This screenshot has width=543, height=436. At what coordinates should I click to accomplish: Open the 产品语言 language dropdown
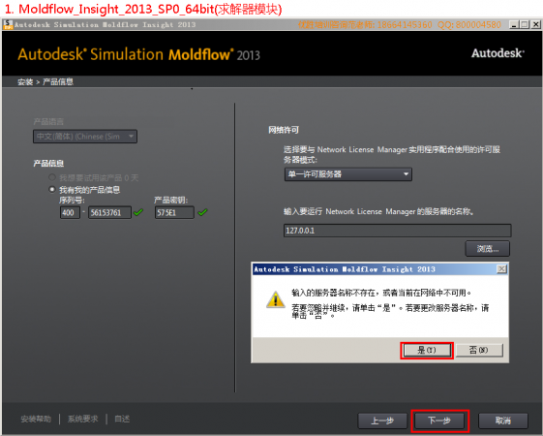(x=85, y=137)
